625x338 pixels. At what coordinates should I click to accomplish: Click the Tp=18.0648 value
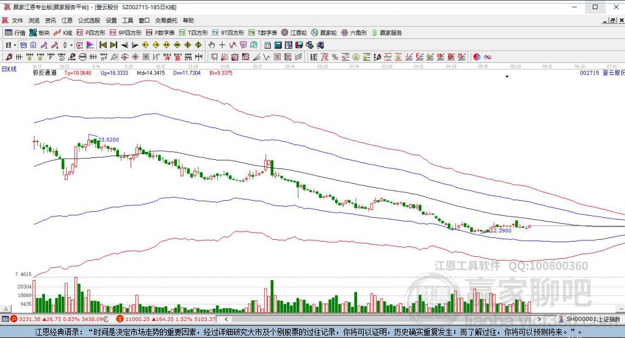(78, 73)
